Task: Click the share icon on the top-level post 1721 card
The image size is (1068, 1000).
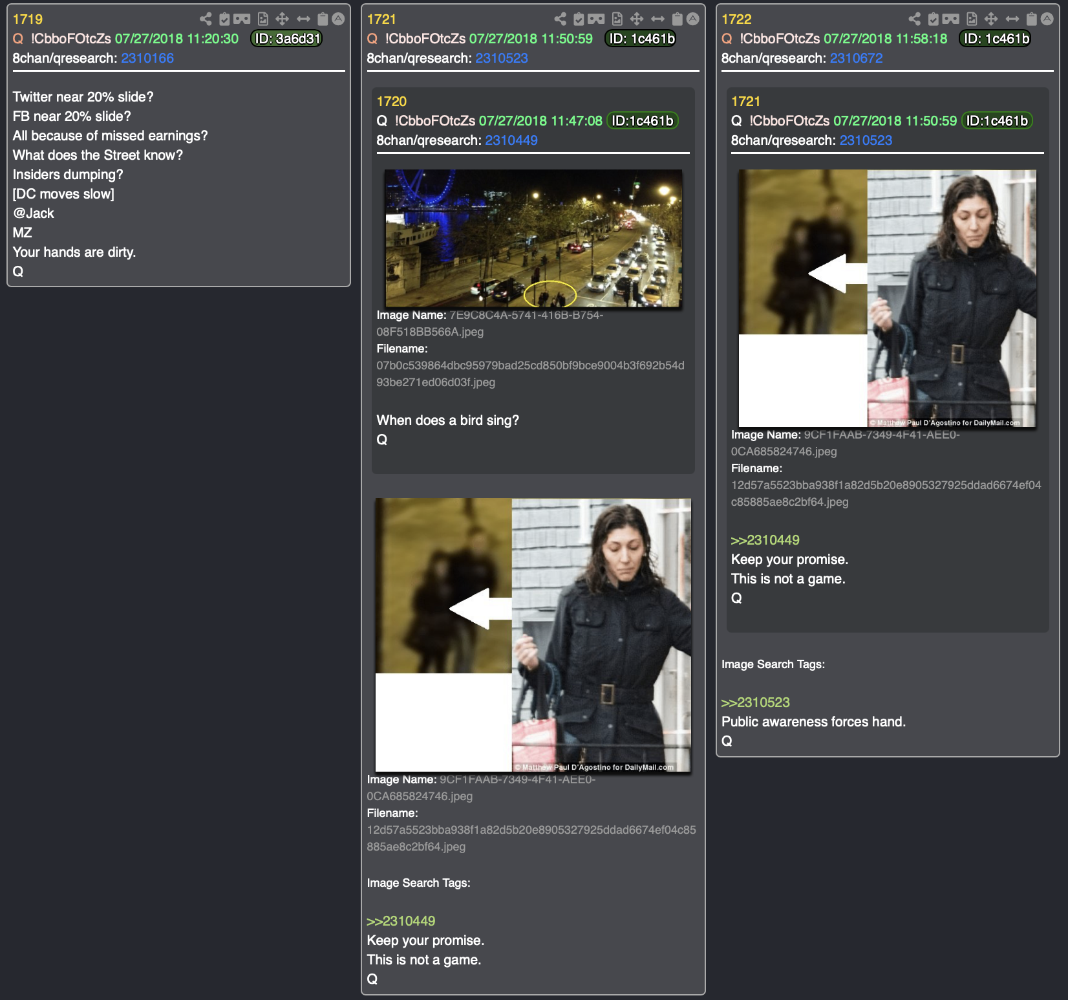Action: pyautogui.click(x=561, y=19)
